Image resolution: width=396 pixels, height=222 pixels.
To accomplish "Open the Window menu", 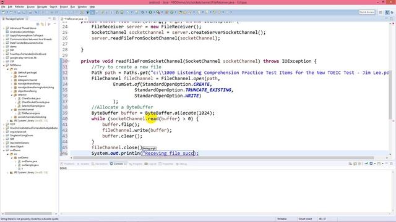I will pyautogui.click(x=82, y=7).
